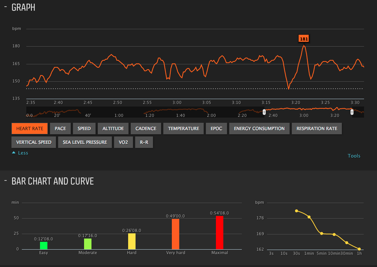Enable the VERTICAL SPEED graph
The height and width of the screenshot is (267, 377).
34,142
